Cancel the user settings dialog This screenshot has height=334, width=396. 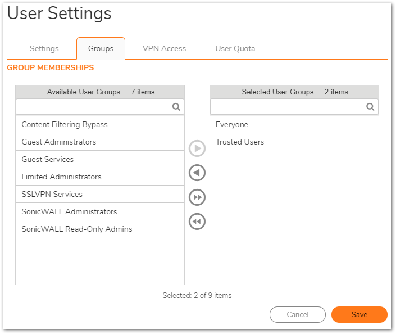click(297, 314)
